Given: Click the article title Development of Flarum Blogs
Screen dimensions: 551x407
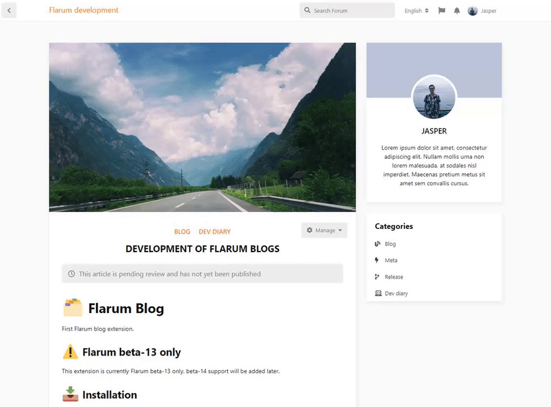Looking at the screenshot, I should 203,249.
